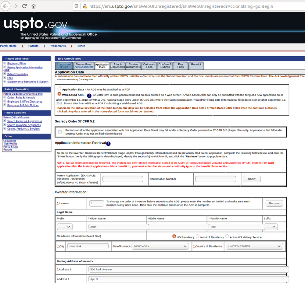Open Policy & Law link
The image size is (305, 283).
11,147
